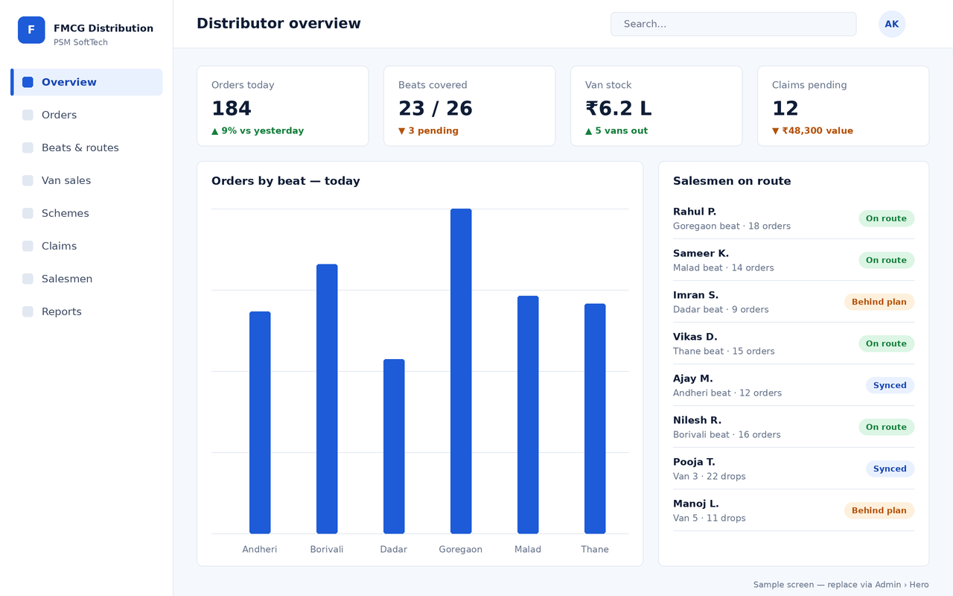Click the Search input field
The image size is (953, 596).
point(733,24)
